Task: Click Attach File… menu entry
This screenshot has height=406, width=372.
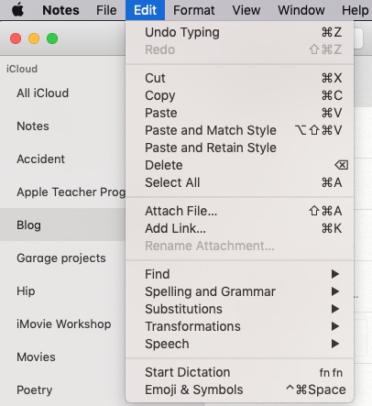Action: point(240,211)
